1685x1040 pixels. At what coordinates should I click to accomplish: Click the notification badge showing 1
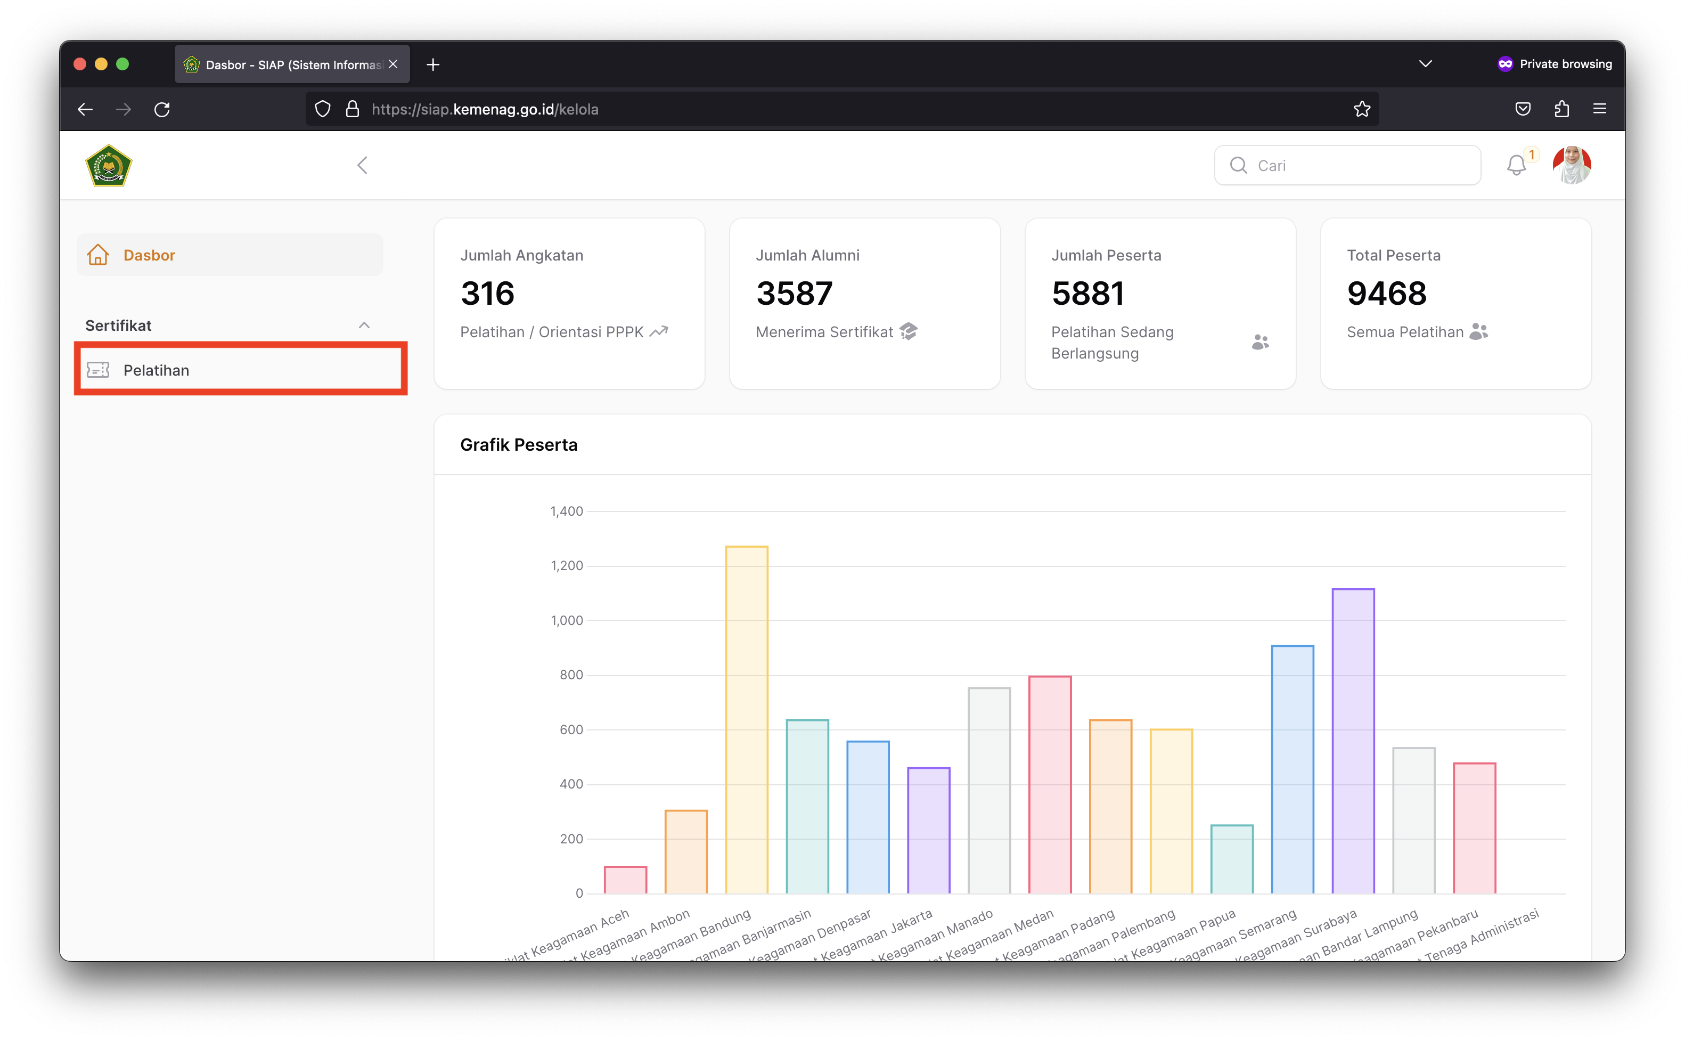(1531, 155)
